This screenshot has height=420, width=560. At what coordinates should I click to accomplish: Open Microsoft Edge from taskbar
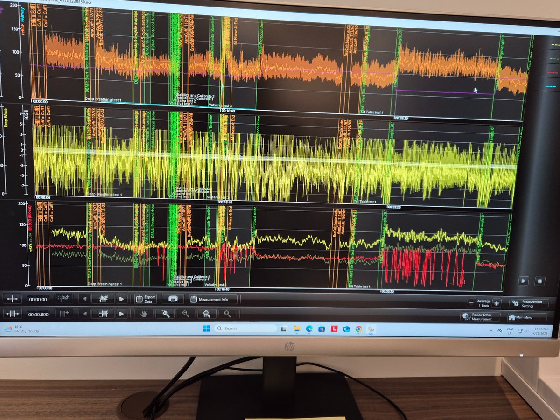tap(308, 329)
